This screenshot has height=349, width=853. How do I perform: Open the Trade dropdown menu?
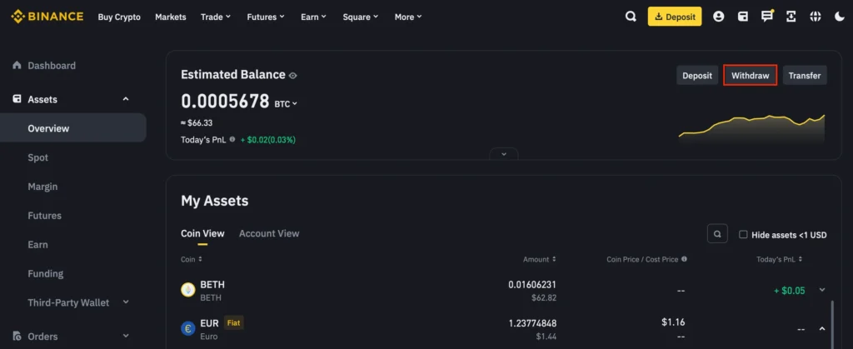(216, 17)
